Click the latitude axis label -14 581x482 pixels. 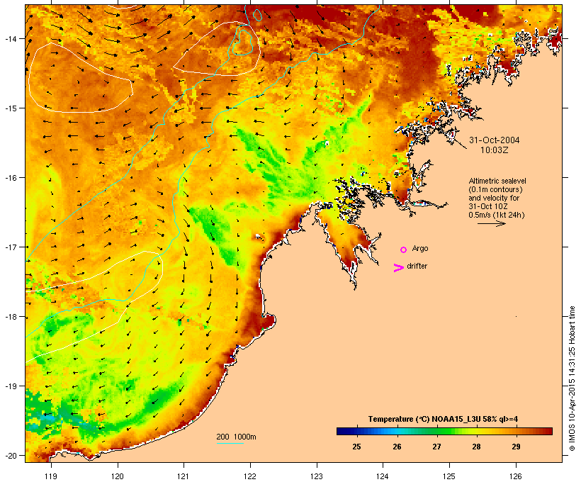pos(11,38)
